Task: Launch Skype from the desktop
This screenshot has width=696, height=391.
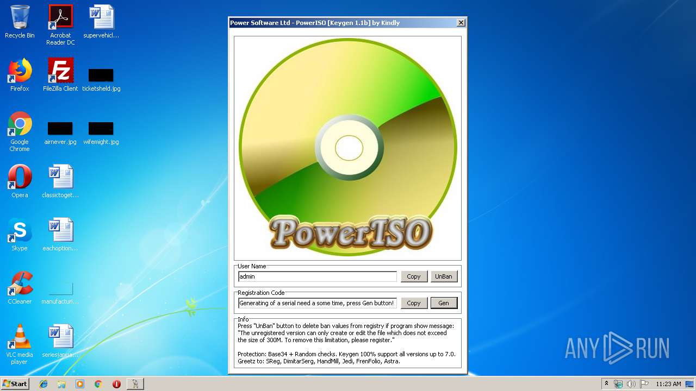Action: 20,235
